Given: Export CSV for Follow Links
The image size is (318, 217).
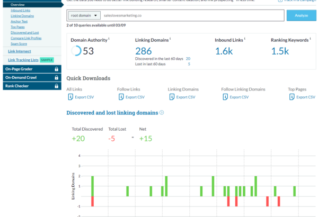Looking at the screenshot, I should (135, 97).
